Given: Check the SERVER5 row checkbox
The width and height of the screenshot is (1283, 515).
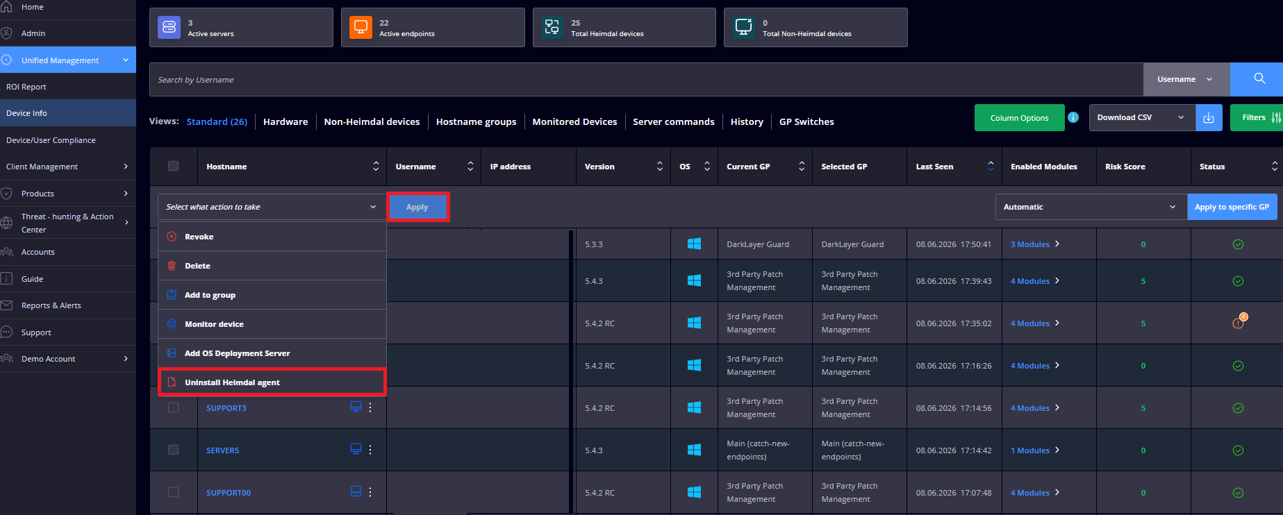Looking at the screenshot, I should pos(173,450).
